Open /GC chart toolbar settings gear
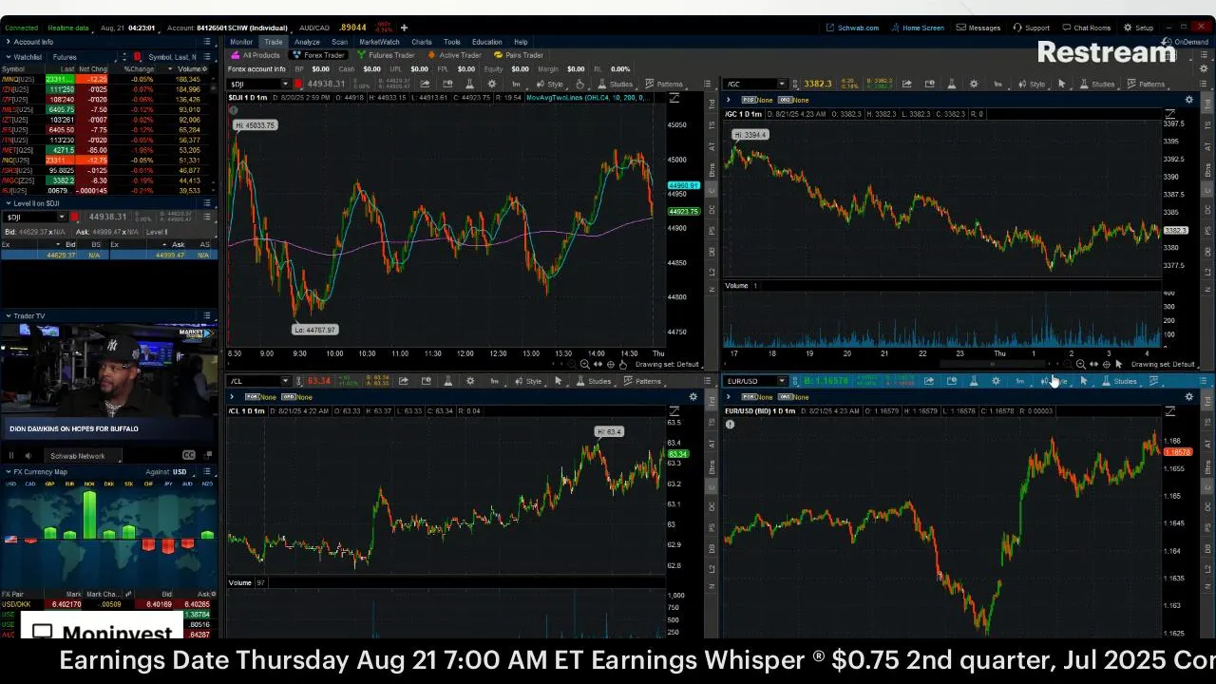Viewport: 1216px width, 684px height. (x=973, y=84)
